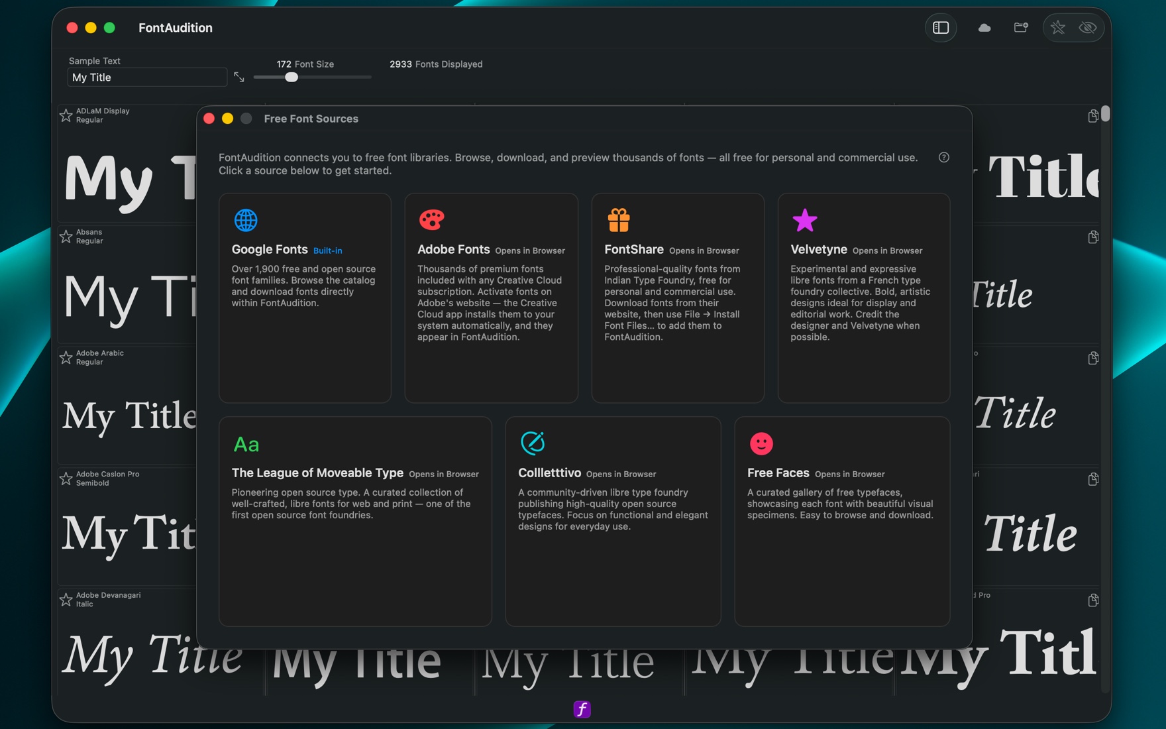
Task: Click the cyan pencil-circle icon for Collletttivo
Action: click(533, 443)
